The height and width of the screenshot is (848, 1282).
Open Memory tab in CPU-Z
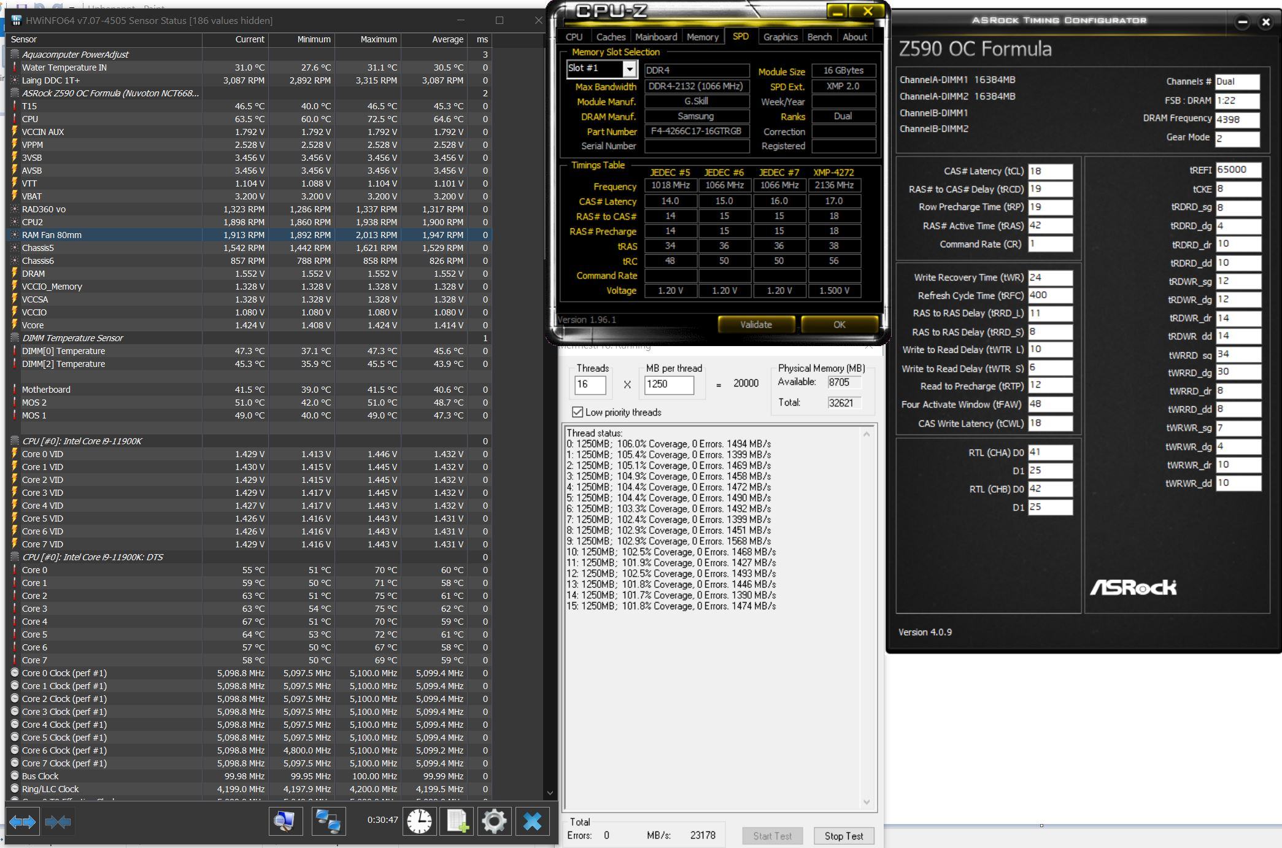pos(703,37)
